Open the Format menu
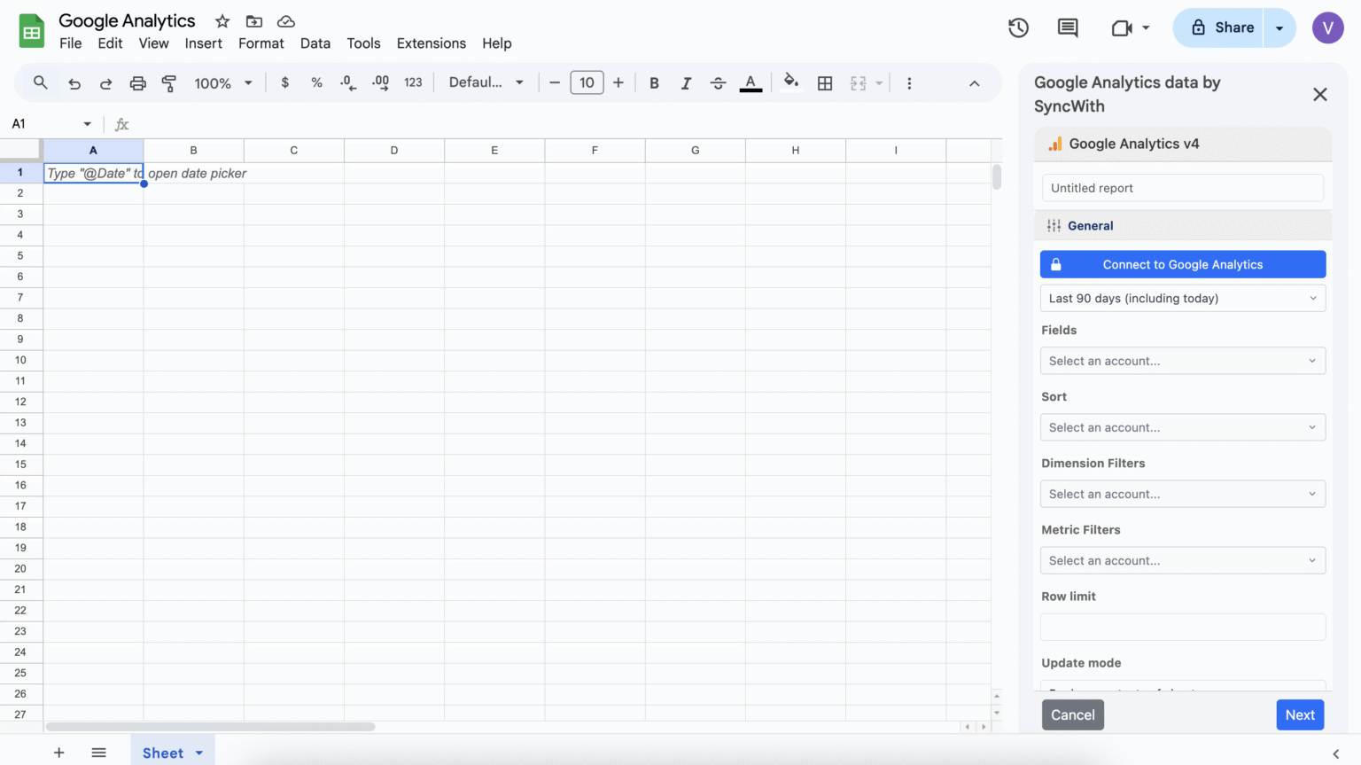The width and height of the screenshot is (1361, 765). pyautogui.click(x=261, y=43)
